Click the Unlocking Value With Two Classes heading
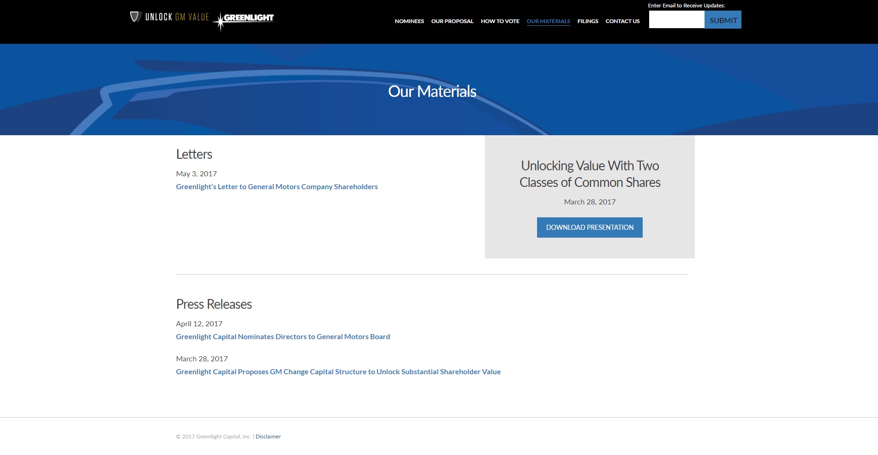The image size is (878, 455). point(590,174)
